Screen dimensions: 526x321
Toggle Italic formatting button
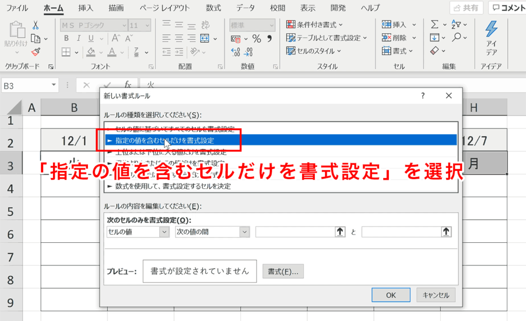click(79, 38)
